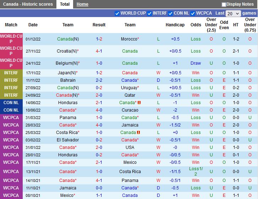Uncheck the WORLD CUP filter checkbox
Image resolution: width=258 pixels, height=199 pixels.
point(117,14)
